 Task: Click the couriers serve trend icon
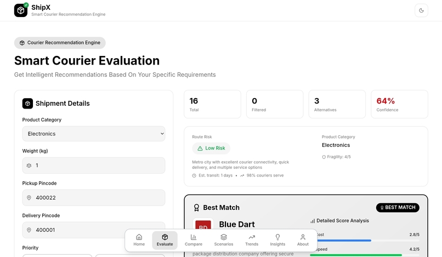pos(242,175)
